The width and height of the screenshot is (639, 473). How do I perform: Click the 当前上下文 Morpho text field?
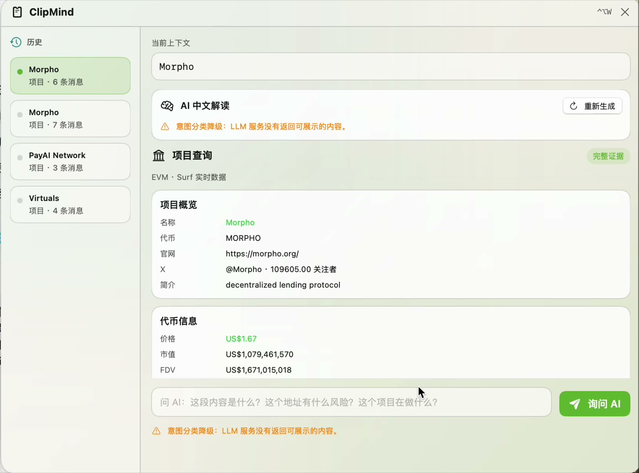pyautogui.click(x=391, y=67)
